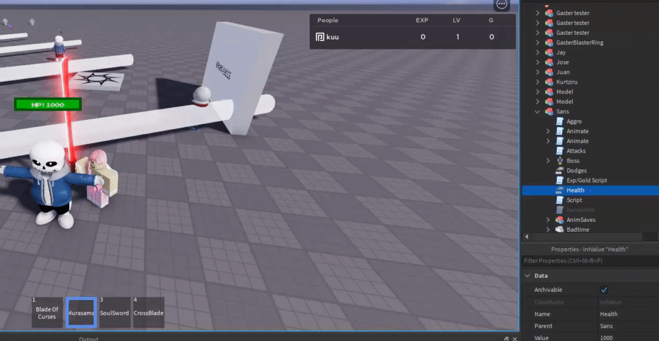The height and width of the screenshot is (341, 659).
Task: Open the three-dots menu above the leaderboard
Action: pos(501,4)
